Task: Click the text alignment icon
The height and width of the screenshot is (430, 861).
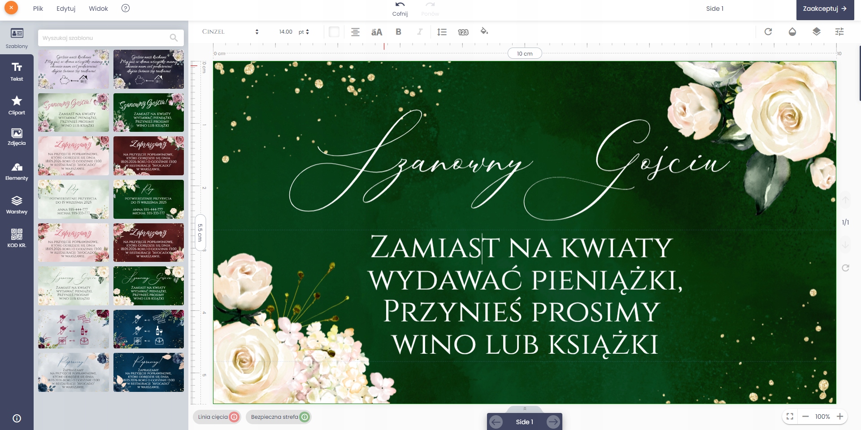Action: coord(355,32)
